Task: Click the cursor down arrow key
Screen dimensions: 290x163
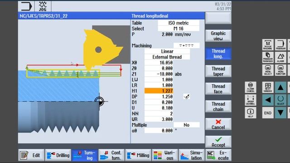Action: click(x=280, y=113)
